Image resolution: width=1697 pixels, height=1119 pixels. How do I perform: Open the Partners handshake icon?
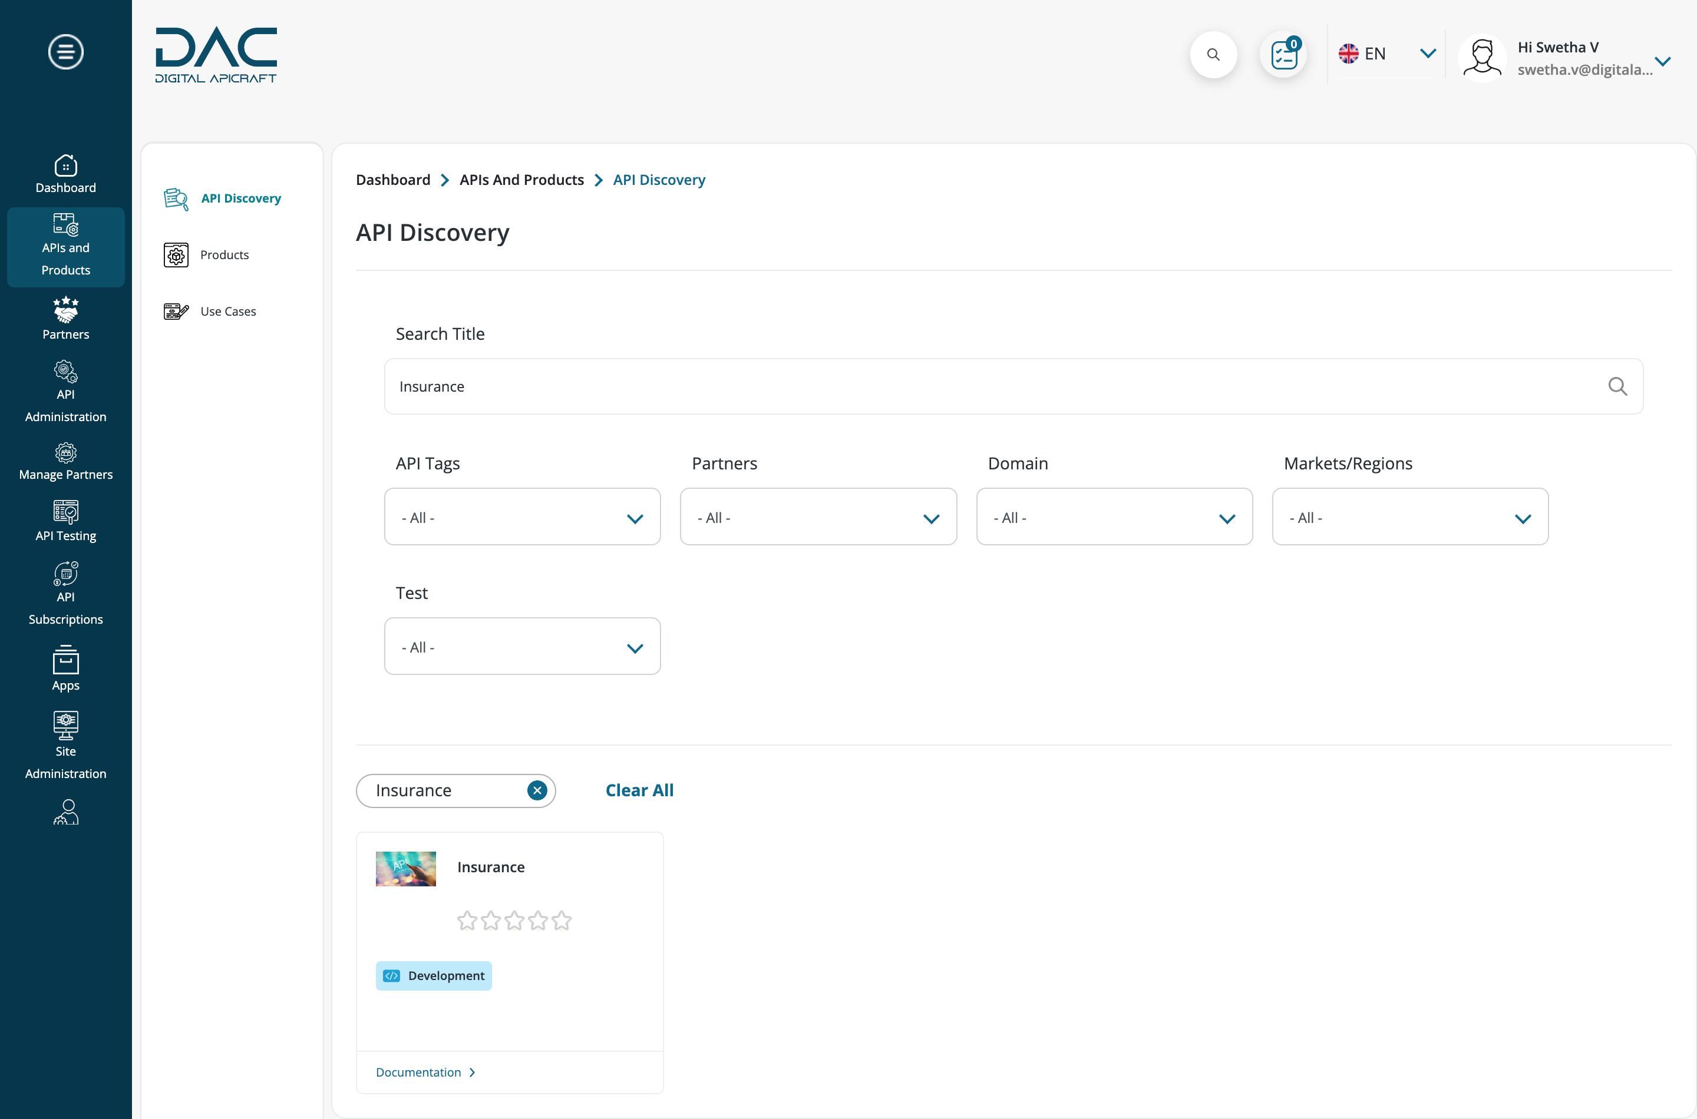click(x=65, y=310)
